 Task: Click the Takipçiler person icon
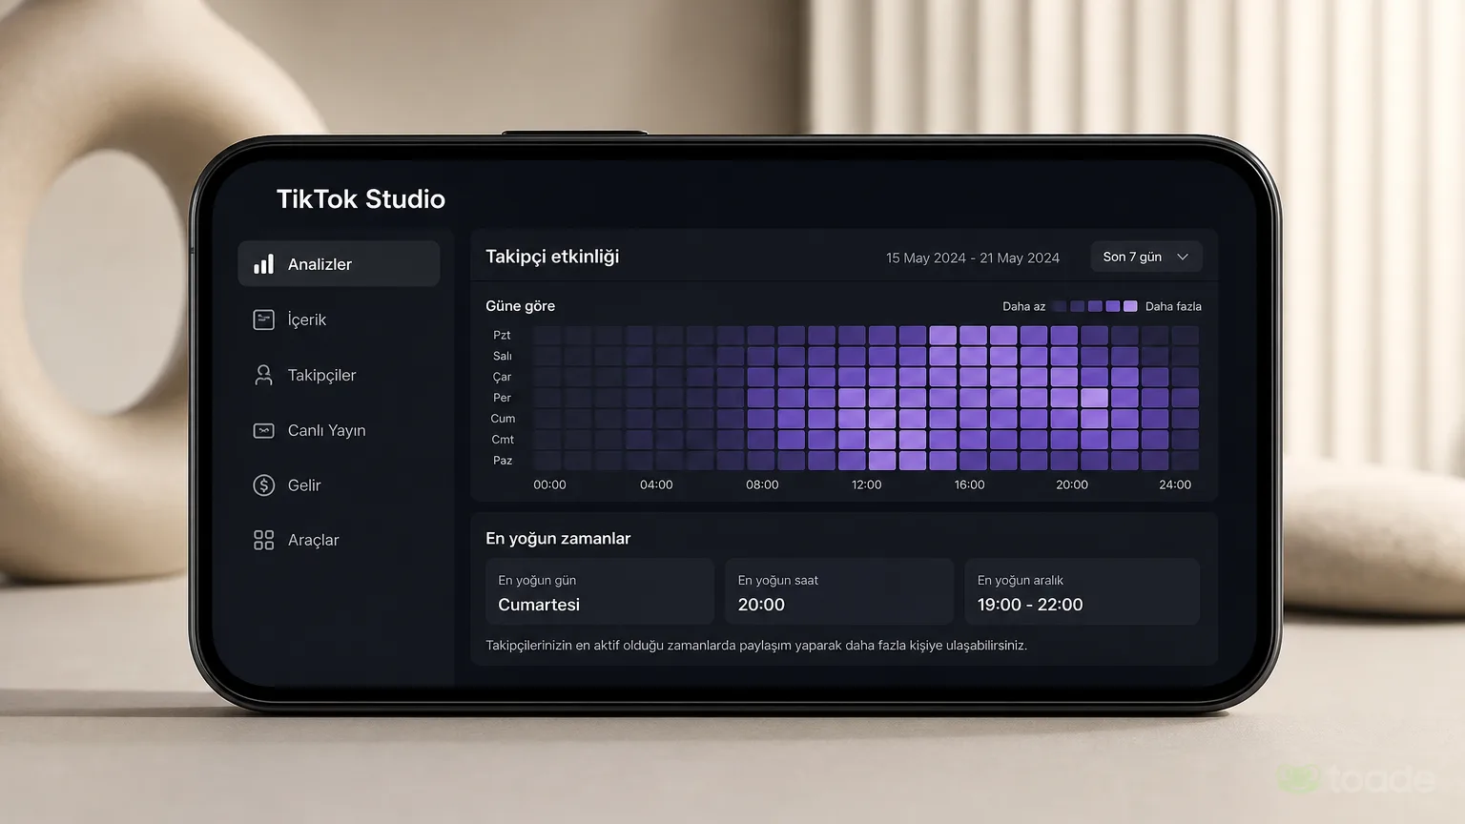tap(263, 375)
